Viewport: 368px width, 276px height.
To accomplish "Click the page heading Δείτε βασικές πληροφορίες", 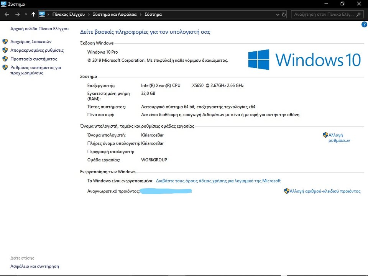I will click(x=145, y=32).
